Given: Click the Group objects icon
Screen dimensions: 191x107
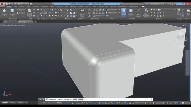Looking at the screenshot, I should [179, 12].
